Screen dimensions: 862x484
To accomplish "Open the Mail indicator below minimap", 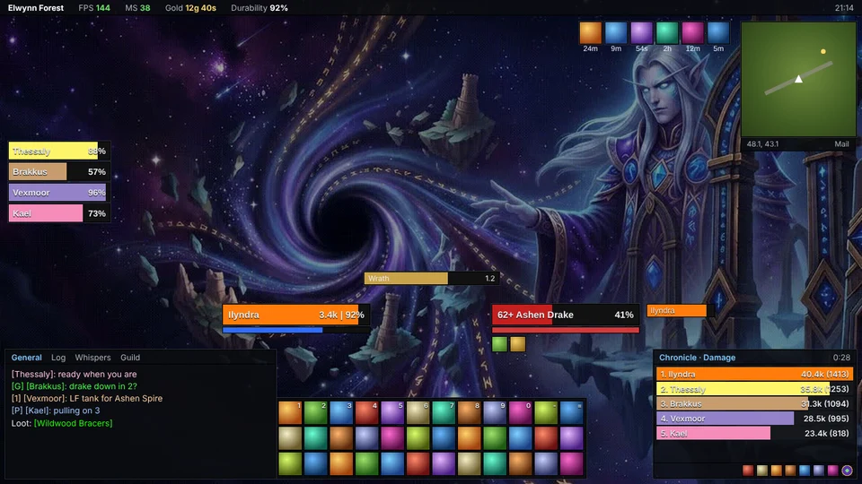I will pos(841,143).
